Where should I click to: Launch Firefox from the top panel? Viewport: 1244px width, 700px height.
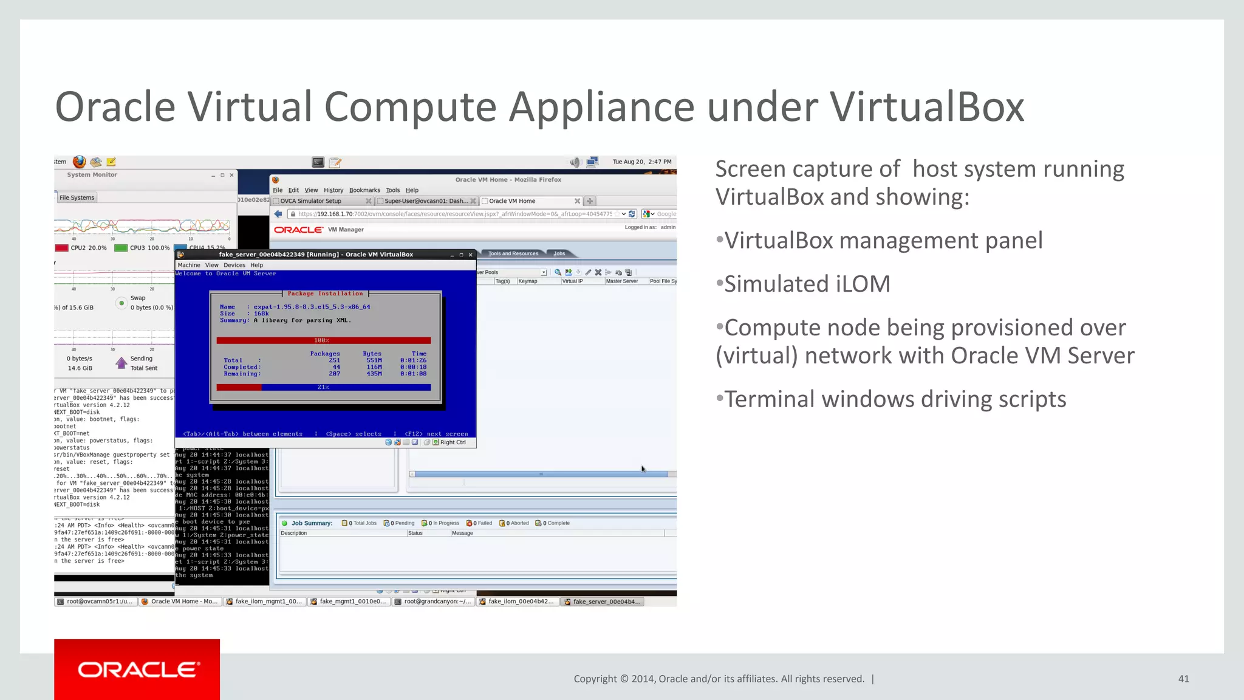tap(79, 162)
